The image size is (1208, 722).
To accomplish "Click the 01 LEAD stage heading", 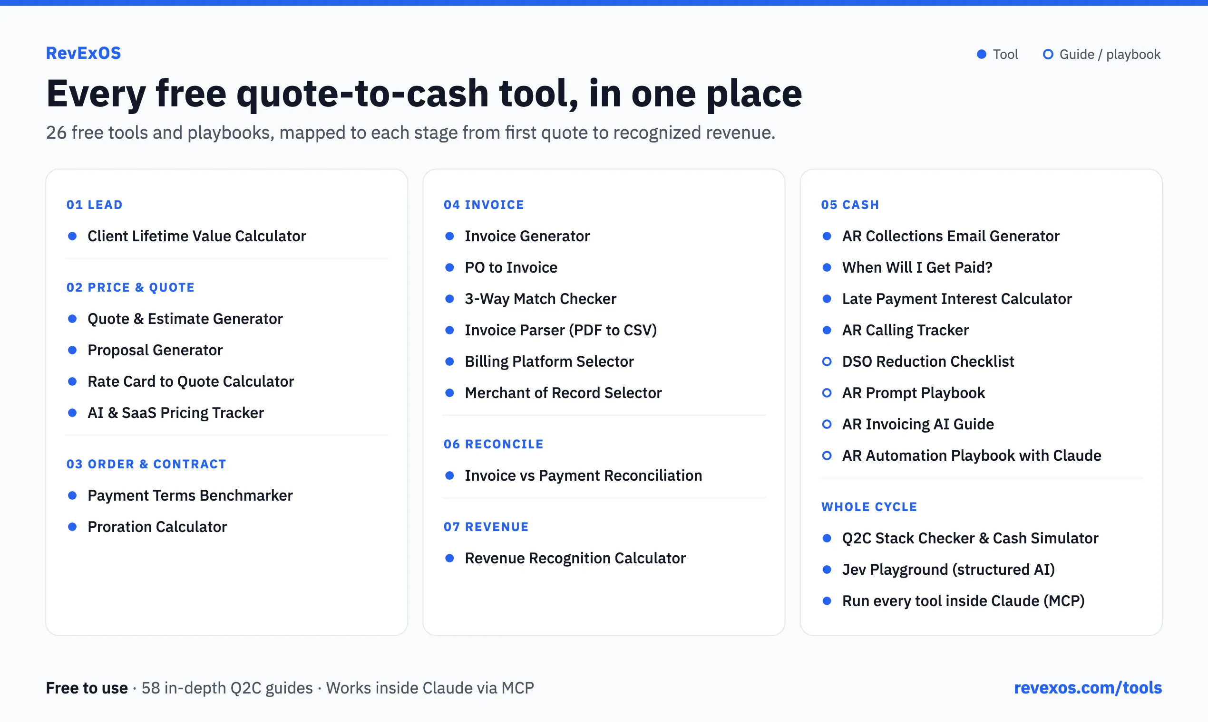I will coord(95,205).
